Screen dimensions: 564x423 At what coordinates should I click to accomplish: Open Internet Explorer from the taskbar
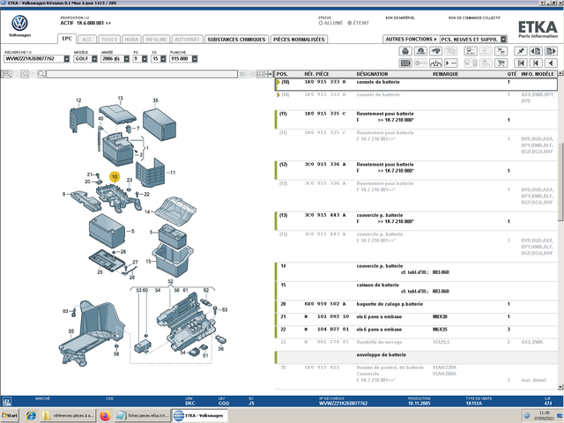31,415
